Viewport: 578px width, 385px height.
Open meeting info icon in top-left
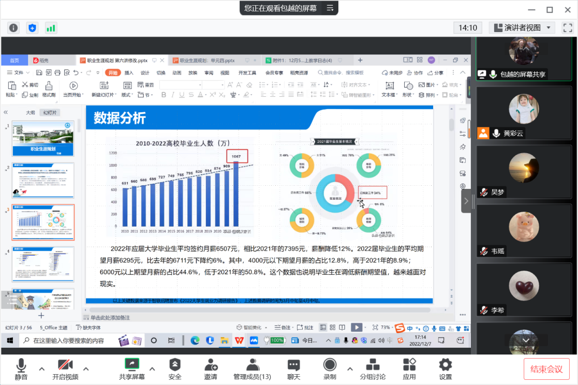pos(13,28)
